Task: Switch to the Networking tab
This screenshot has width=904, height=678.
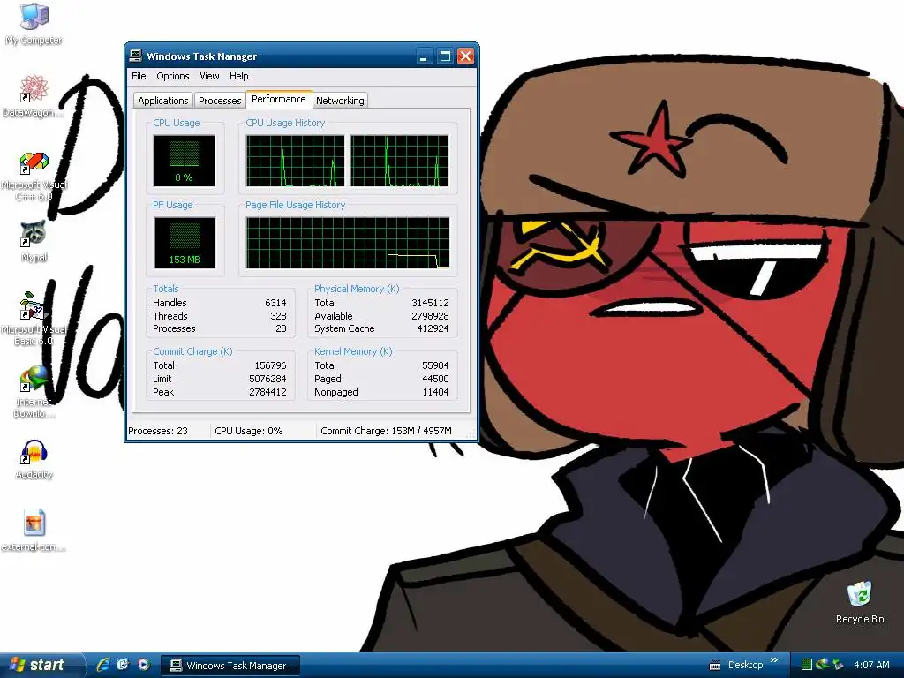Action: point(340,101)
